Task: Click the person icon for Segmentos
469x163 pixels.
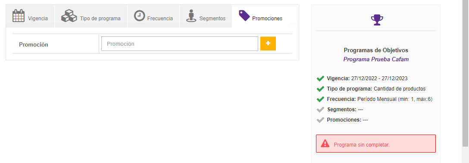Action: click(x=191, y=16)
